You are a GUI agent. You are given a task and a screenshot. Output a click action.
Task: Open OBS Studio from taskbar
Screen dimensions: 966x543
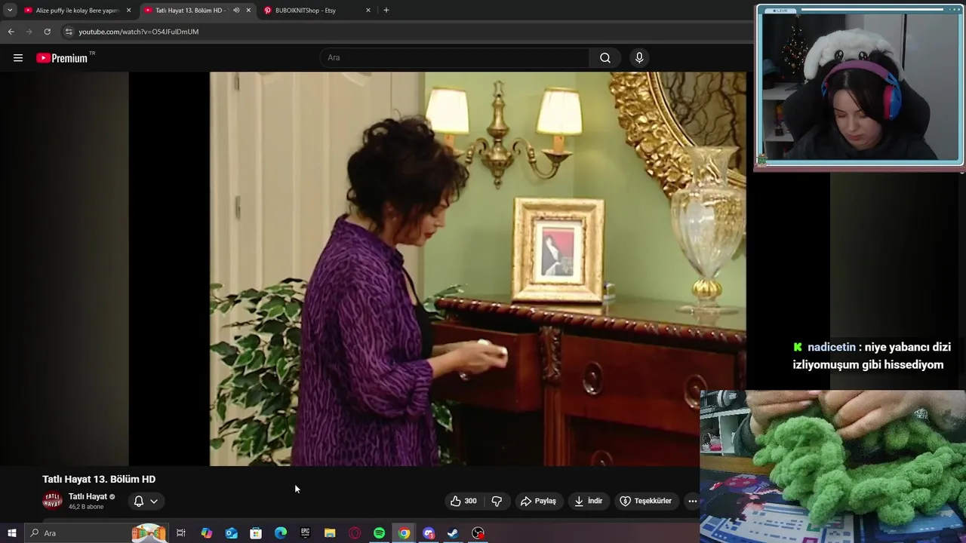pos(478,533)
